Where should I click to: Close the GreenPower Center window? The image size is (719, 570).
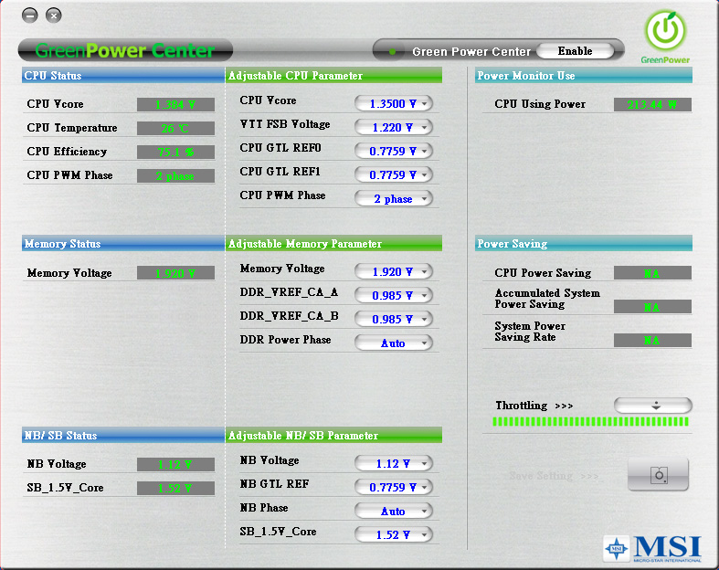pyautogui.click(x=54, y=16)
